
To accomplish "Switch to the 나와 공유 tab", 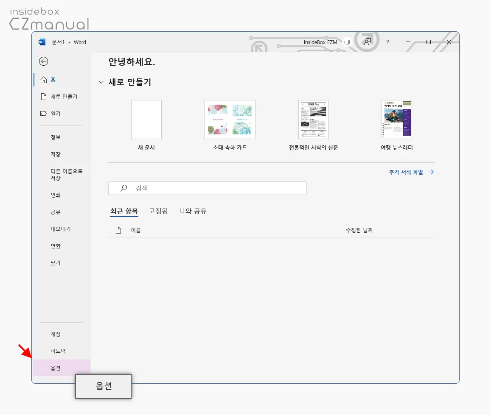I will 193,211.
